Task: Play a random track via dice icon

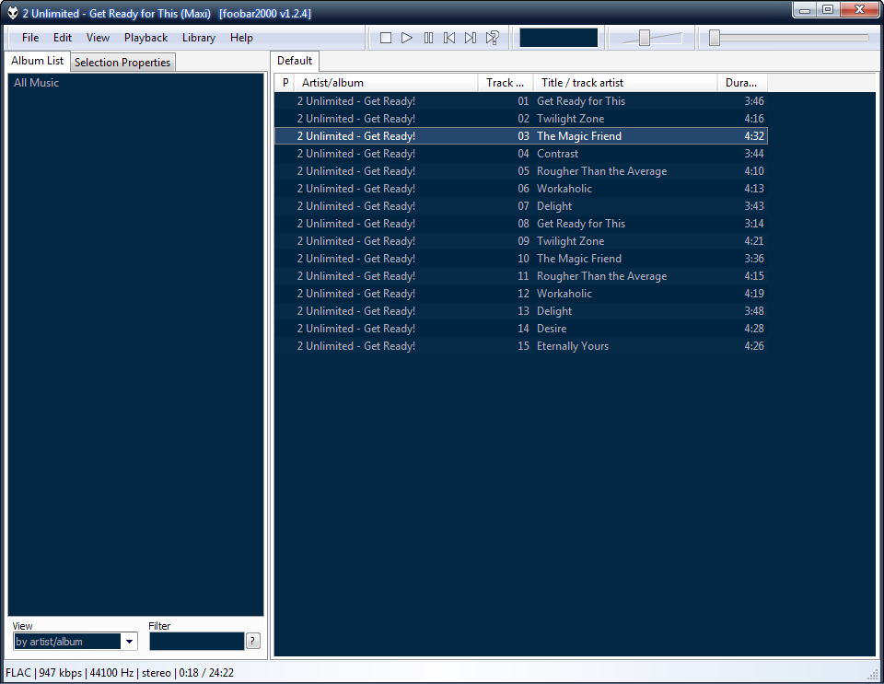Action: point(492,38)
